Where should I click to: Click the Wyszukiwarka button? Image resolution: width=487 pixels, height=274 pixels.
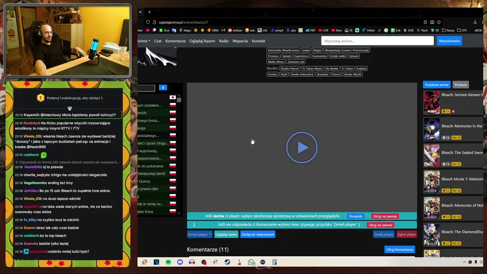pyautogui.click(x=449, y=41)
